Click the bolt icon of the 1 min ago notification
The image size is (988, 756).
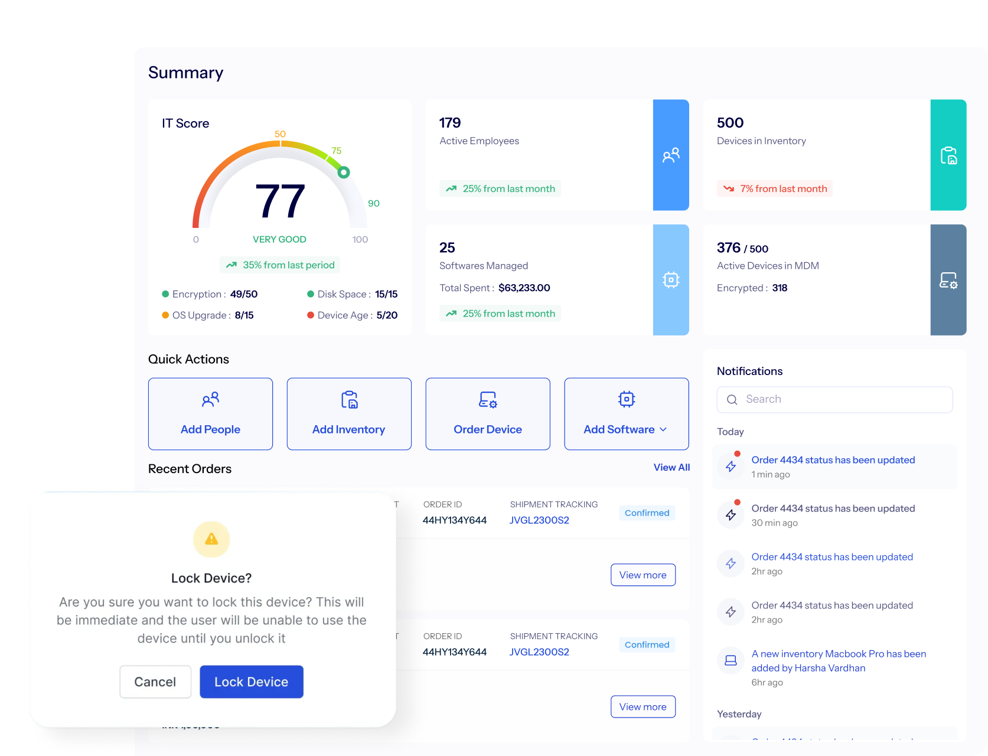pyautogui.click(x=731, y=467)
